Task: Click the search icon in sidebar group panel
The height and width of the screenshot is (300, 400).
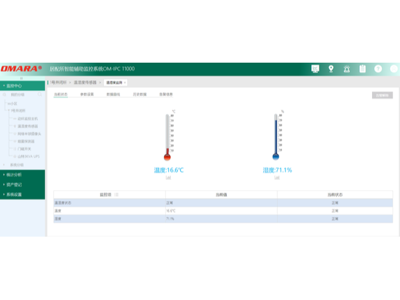Action: (x=40, y=95)
